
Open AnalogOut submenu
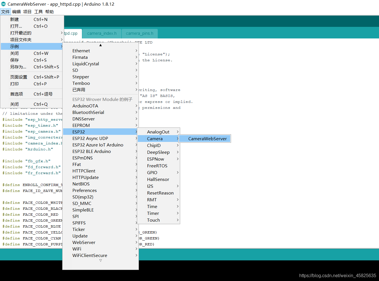(158, 132)
